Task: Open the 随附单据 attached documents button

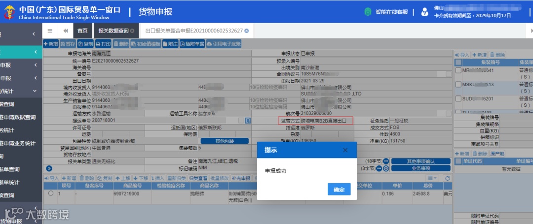Action: pyautogui.click(x=192, y=44)
